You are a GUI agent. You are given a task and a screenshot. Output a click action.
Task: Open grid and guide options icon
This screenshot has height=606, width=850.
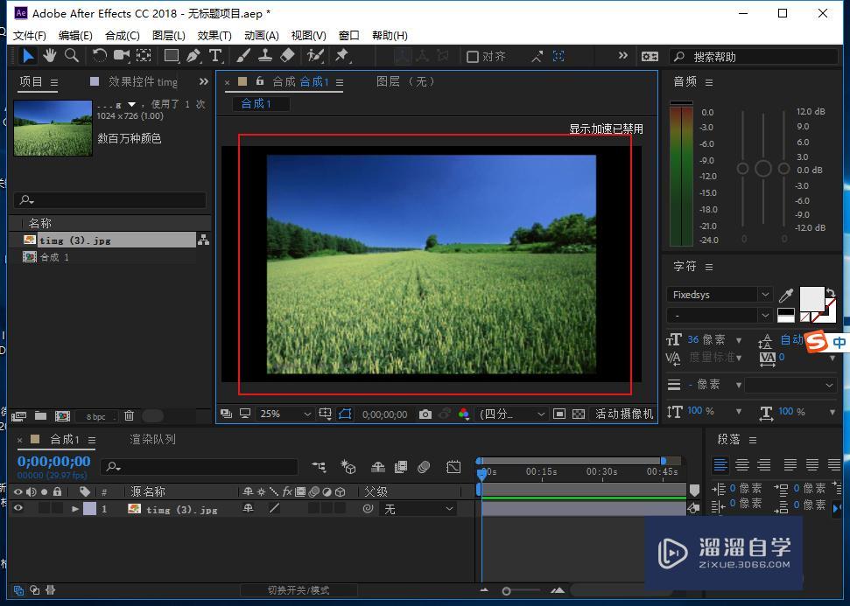[325, 414]
